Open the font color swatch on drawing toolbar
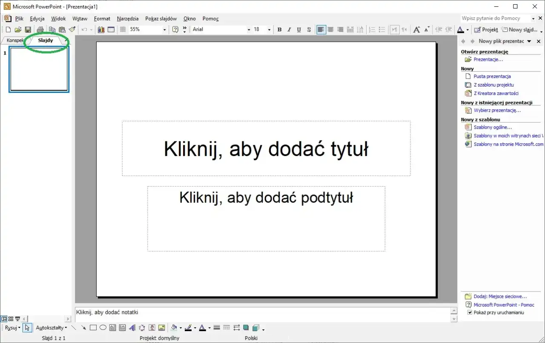 [x=203, y=328]
